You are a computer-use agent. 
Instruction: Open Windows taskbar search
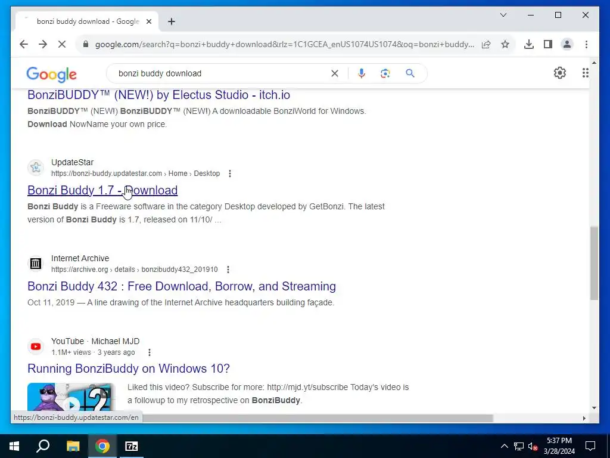pyautogui.click(x=43, y=446)
